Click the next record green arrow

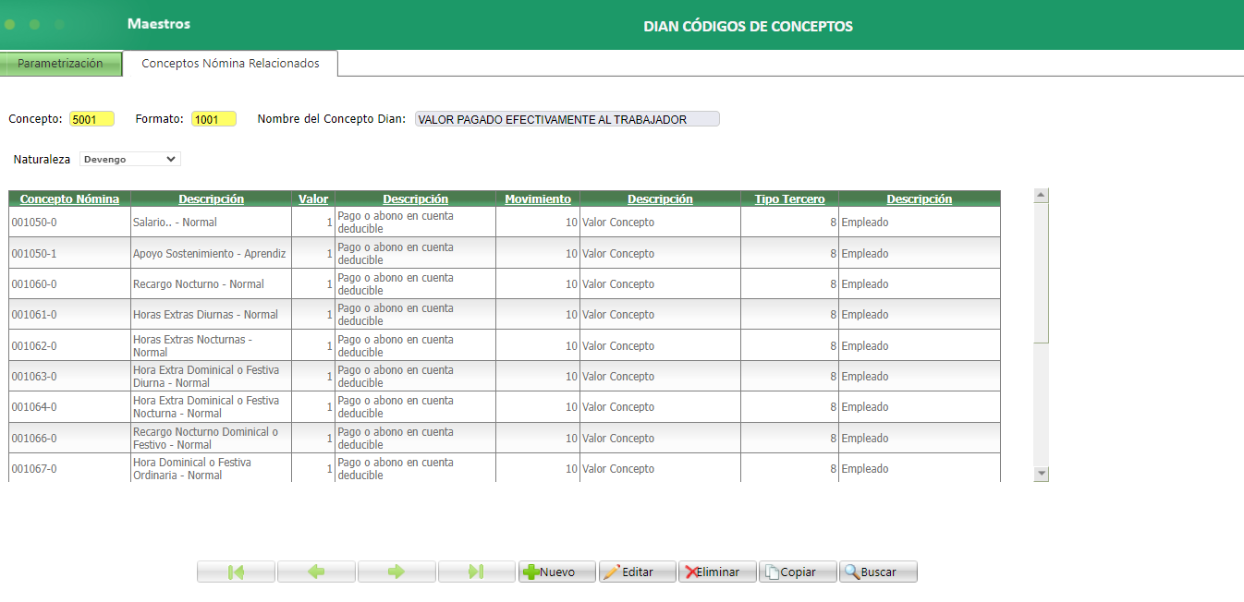pyautogui.click(x=396, y=571)
